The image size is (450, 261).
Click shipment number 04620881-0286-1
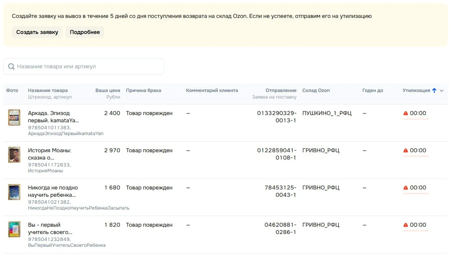click(281, 229)
